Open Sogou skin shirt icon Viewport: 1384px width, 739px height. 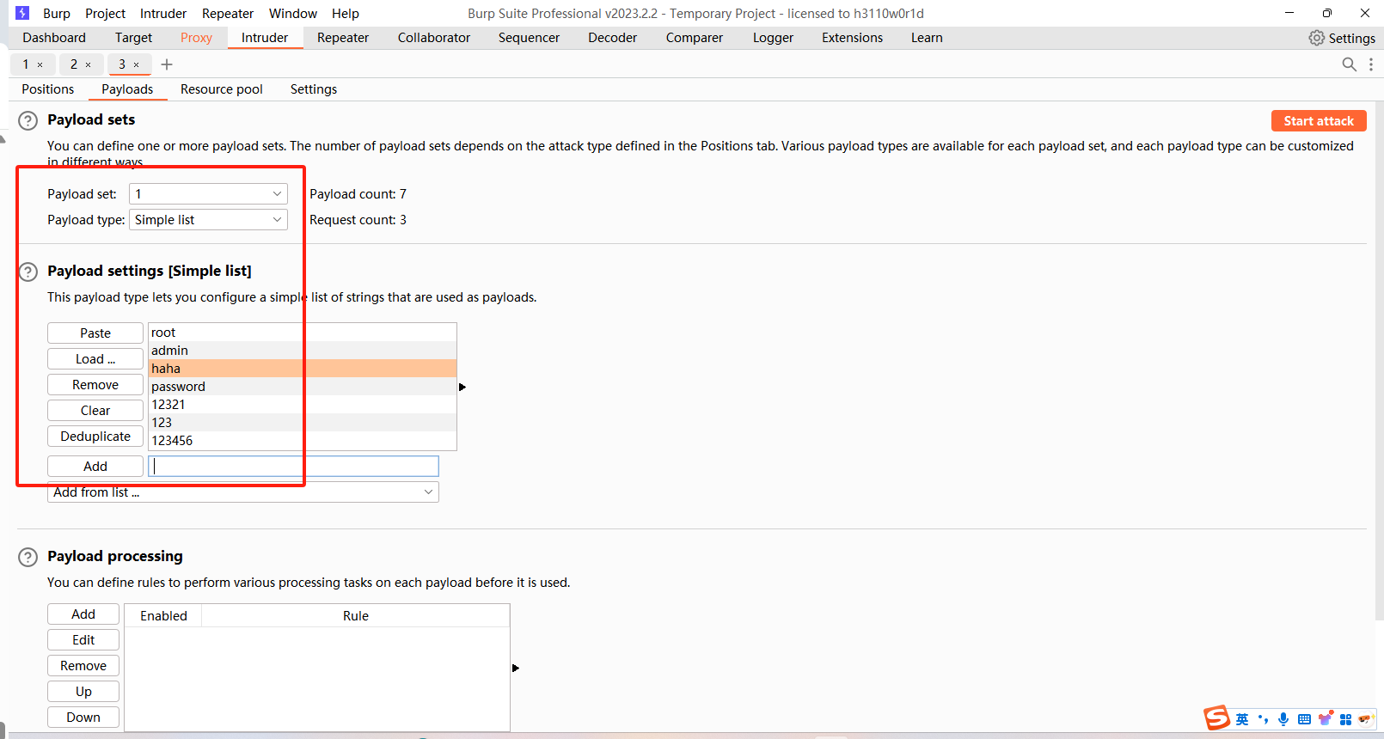[1326, 718]
